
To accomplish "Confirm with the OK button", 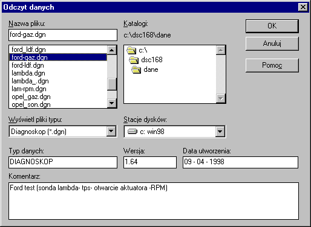I will click(272, 26).
